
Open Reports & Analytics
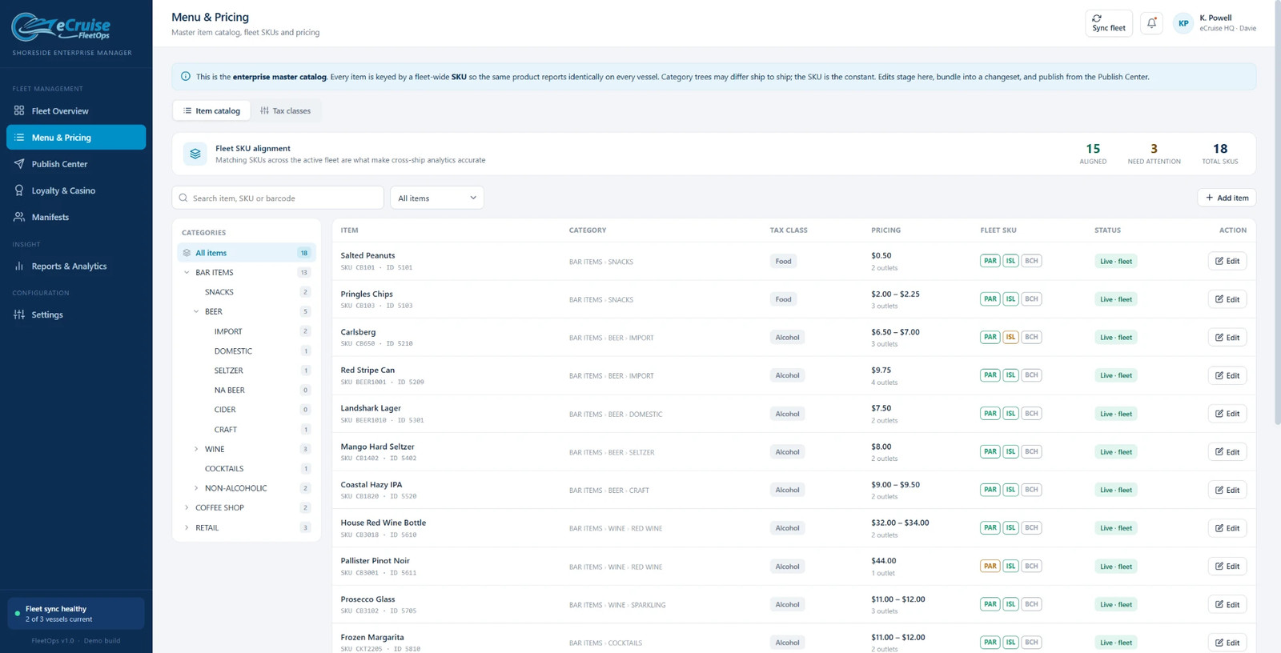[76, 266]
